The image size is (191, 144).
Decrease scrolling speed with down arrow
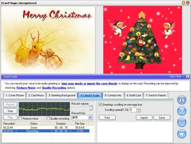(138, 111)
